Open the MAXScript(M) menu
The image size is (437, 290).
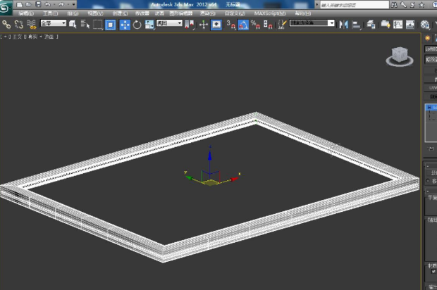(x=270, y=13)
